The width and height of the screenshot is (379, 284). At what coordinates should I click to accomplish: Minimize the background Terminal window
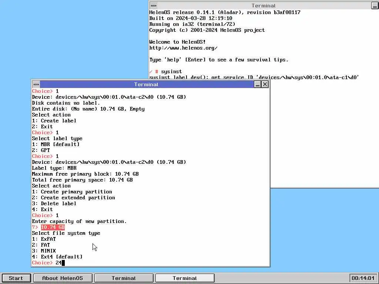click(375, 6)
